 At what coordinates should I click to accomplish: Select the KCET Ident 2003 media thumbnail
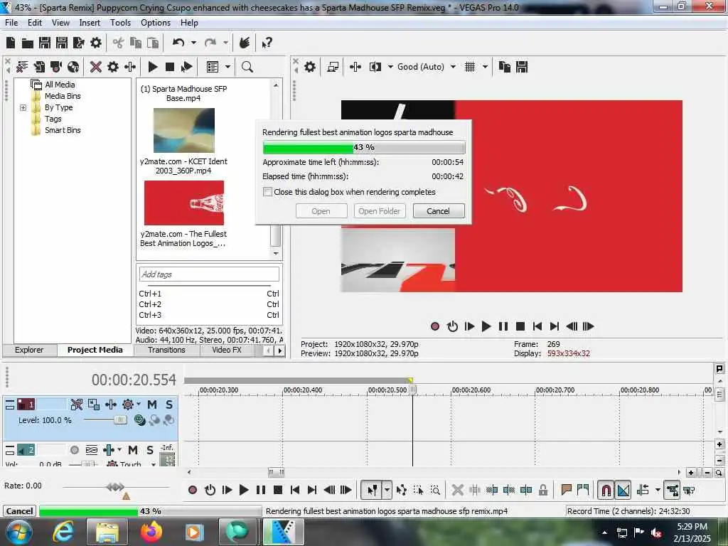pyautogui.click(x=184, y=131)
